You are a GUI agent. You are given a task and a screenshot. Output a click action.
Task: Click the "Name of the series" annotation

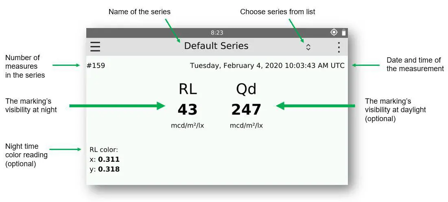tap(140, 12)
